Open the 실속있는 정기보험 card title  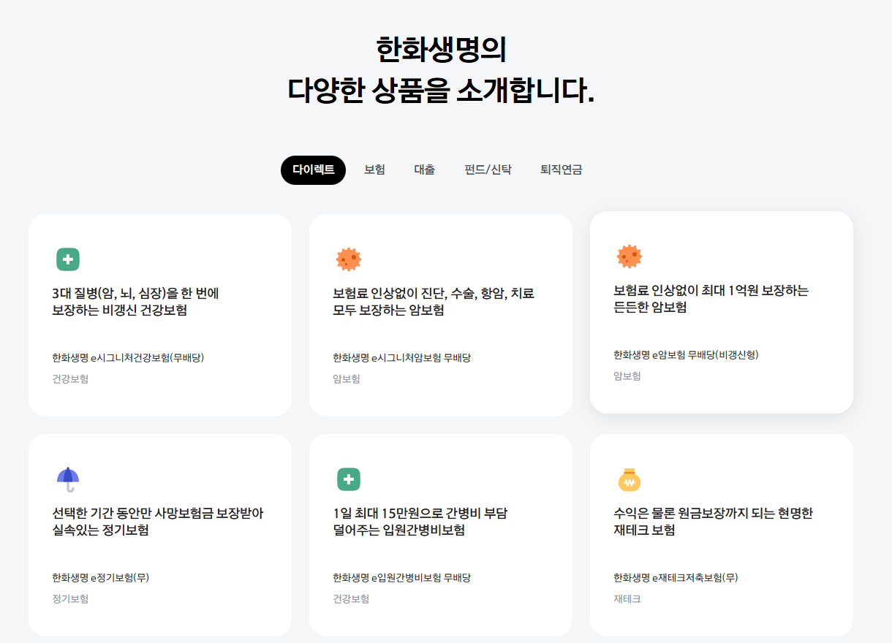pos(158,522)
